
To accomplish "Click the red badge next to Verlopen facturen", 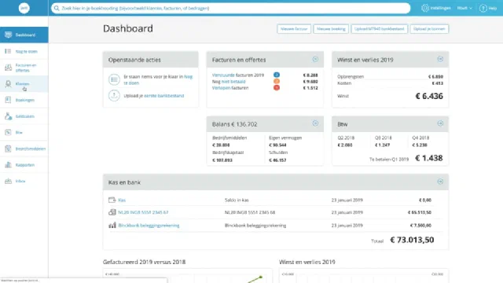I will [x=276, y=87].
